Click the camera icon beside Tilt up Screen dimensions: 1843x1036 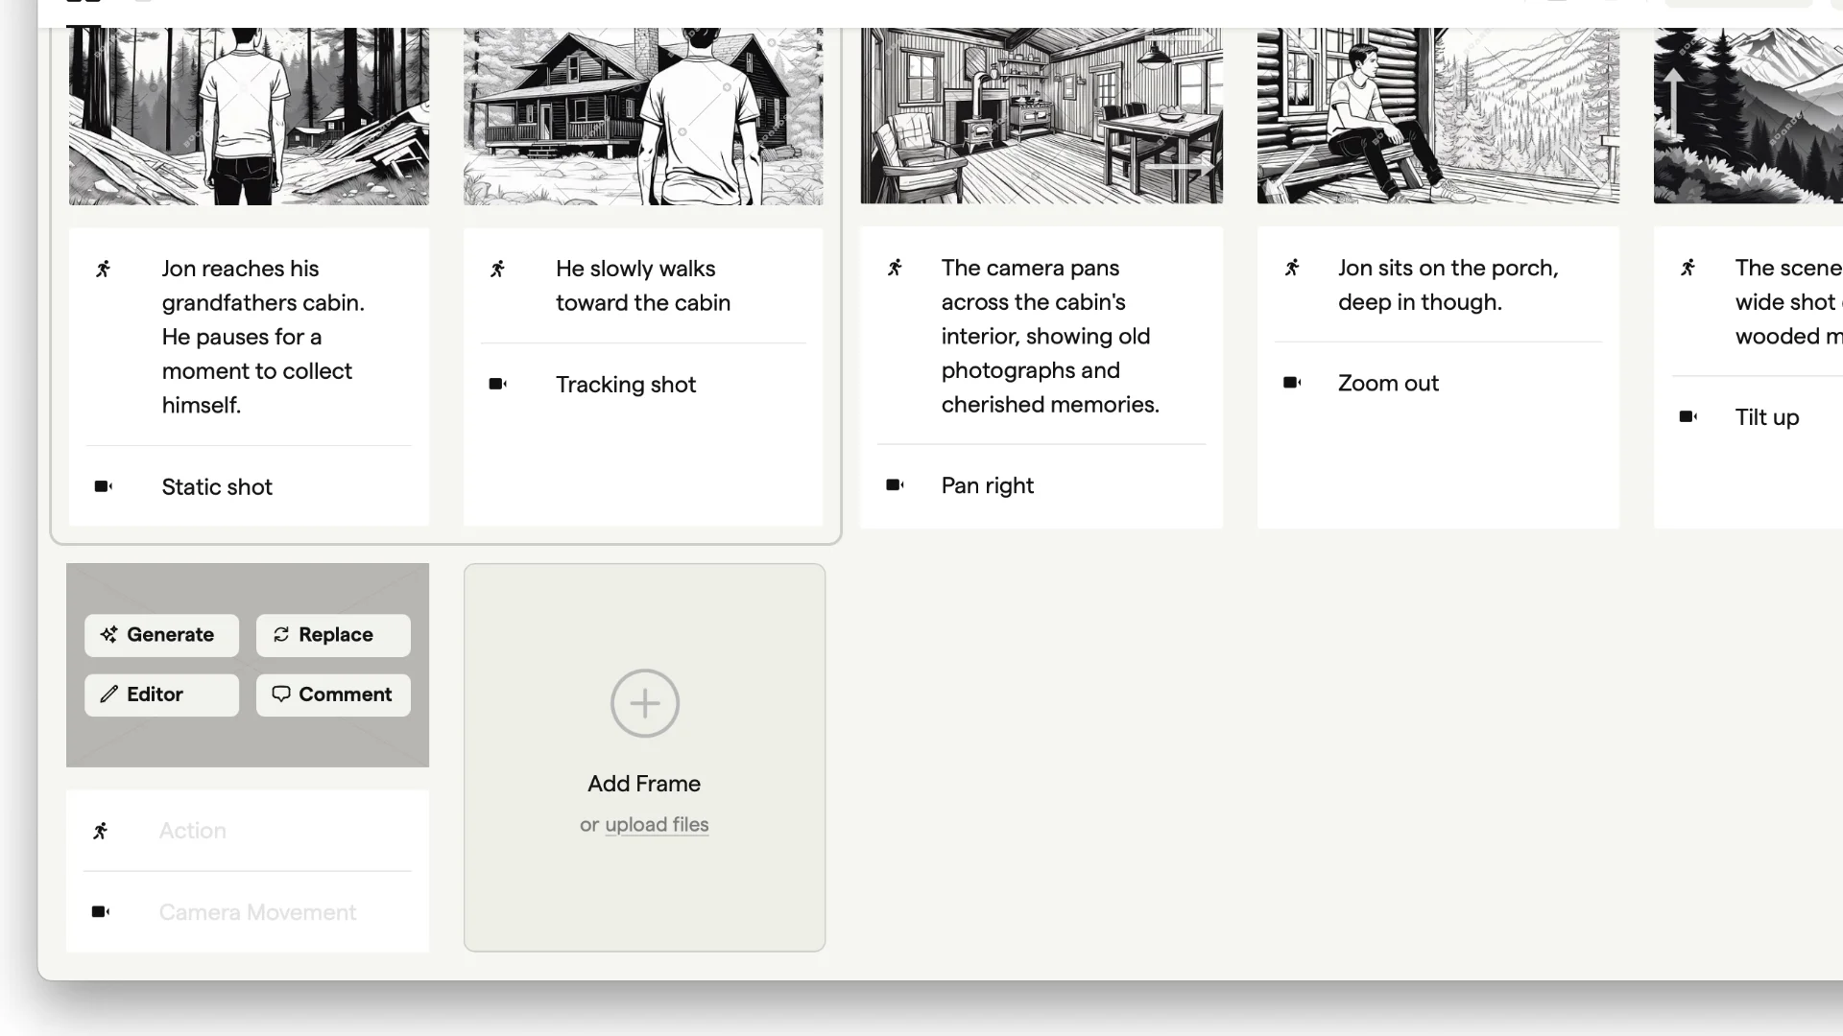click(1688, 417)
